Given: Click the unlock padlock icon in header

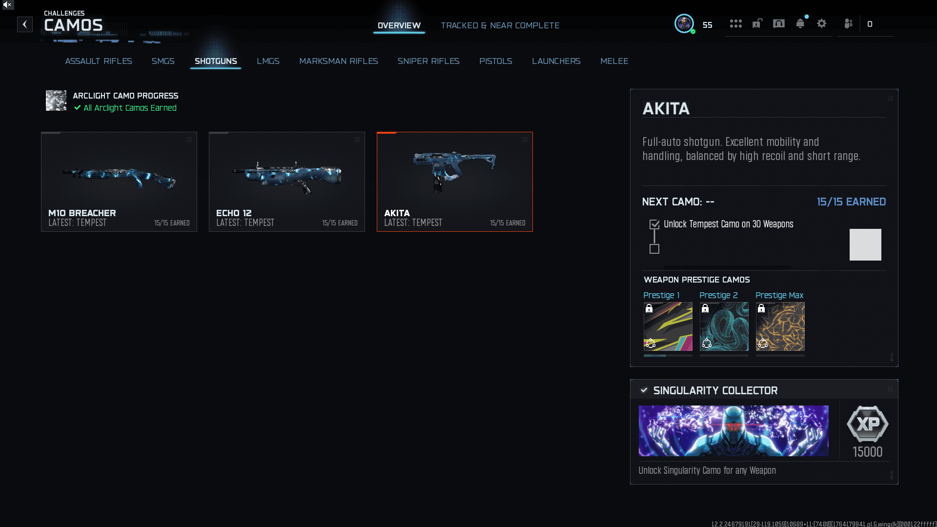Looking at the screenshot, I should tap(757, 24).
